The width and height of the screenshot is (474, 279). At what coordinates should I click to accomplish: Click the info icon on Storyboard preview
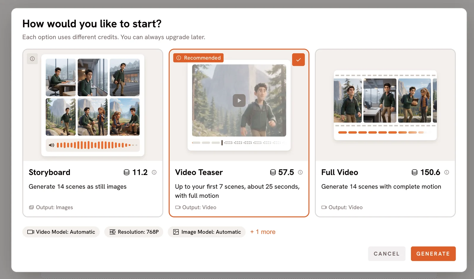coord(32,59)
